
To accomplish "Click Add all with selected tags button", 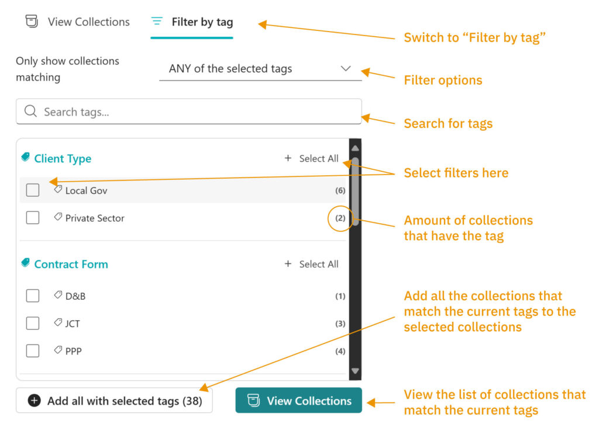I will (x=115, y=401).
